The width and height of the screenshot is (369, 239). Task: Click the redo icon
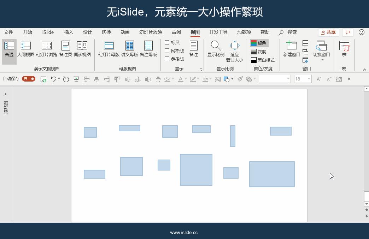66,79
